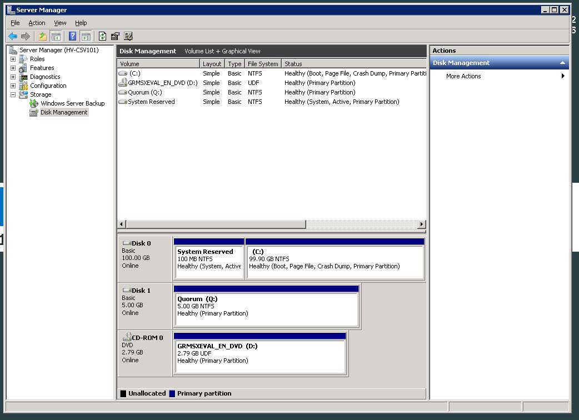Expand the Diagnostics tree node

pos(13,77)
